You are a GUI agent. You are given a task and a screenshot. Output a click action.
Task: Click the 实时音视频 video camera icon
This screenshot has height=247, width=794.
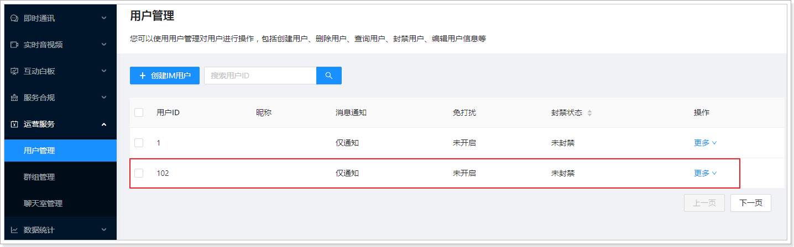[14, 45]
